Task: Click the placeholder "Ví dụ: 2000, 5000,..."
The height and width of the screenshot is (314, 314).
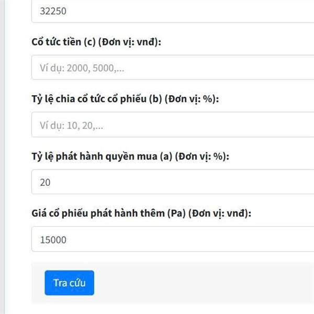Action: tap(82, 69)
